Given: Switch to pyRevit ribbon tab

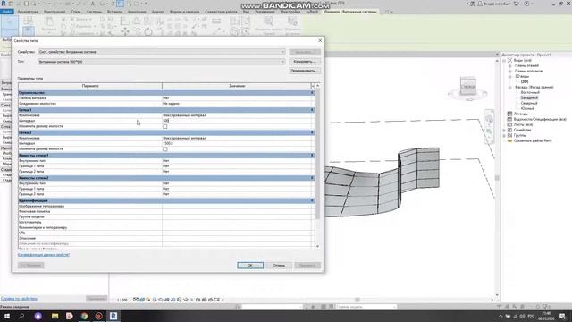Looking at the screenshot, I should [x=312, y=12].
